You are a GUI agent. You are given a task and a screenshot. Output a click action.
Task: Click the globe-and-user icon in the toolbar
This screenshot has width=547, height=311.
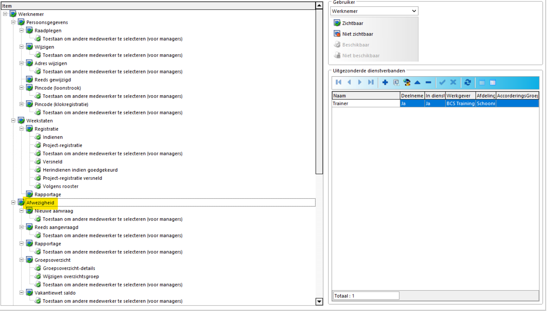(407, 82)
